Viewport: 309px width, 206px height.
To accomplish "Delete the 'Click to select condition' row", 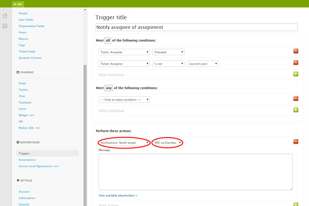I will (295, 98).
